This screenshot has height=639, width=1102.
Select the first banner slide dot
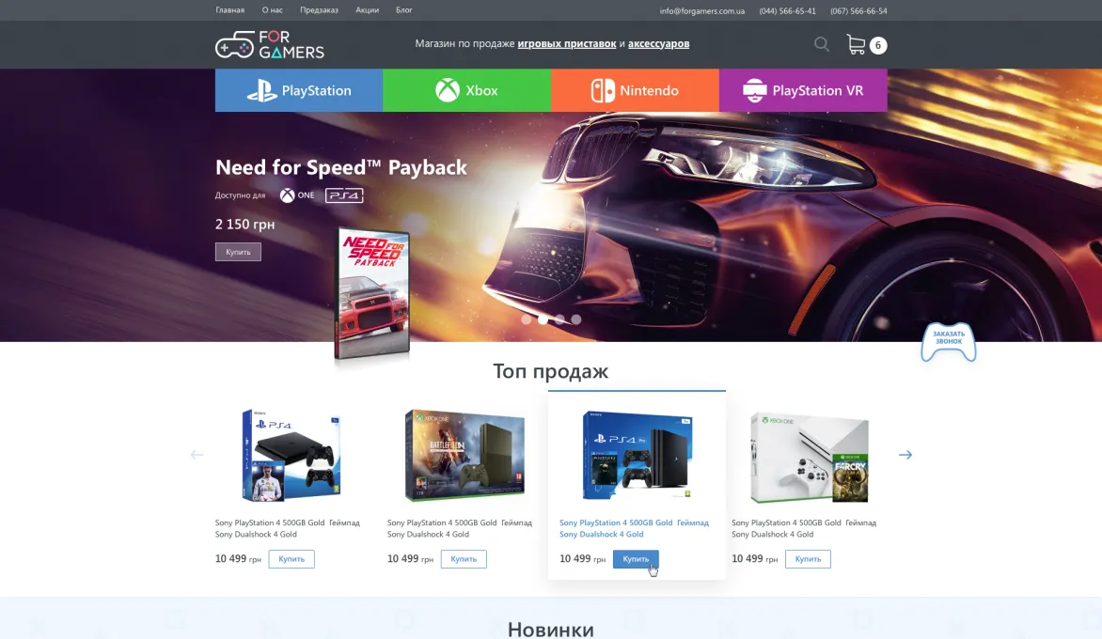(x=527, y=319)
